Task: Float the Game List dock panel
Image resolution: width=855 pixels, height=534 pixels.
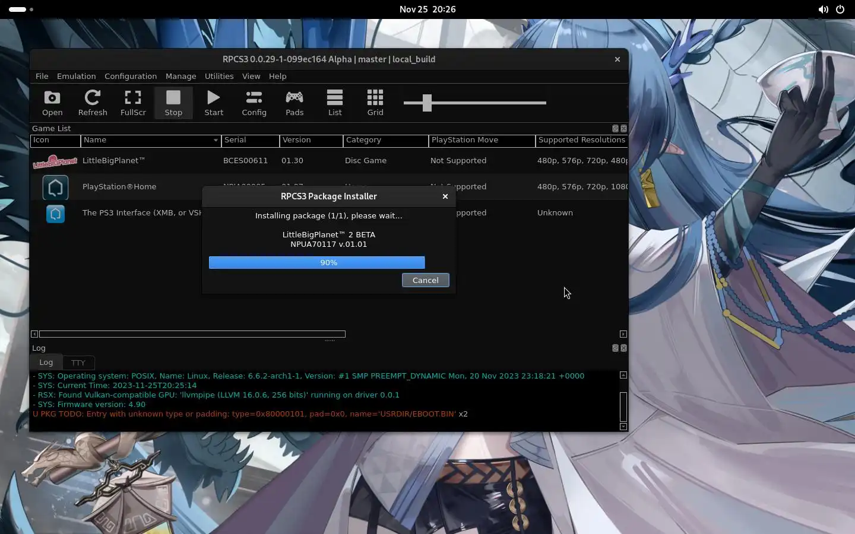Action: tap(615, 128)
